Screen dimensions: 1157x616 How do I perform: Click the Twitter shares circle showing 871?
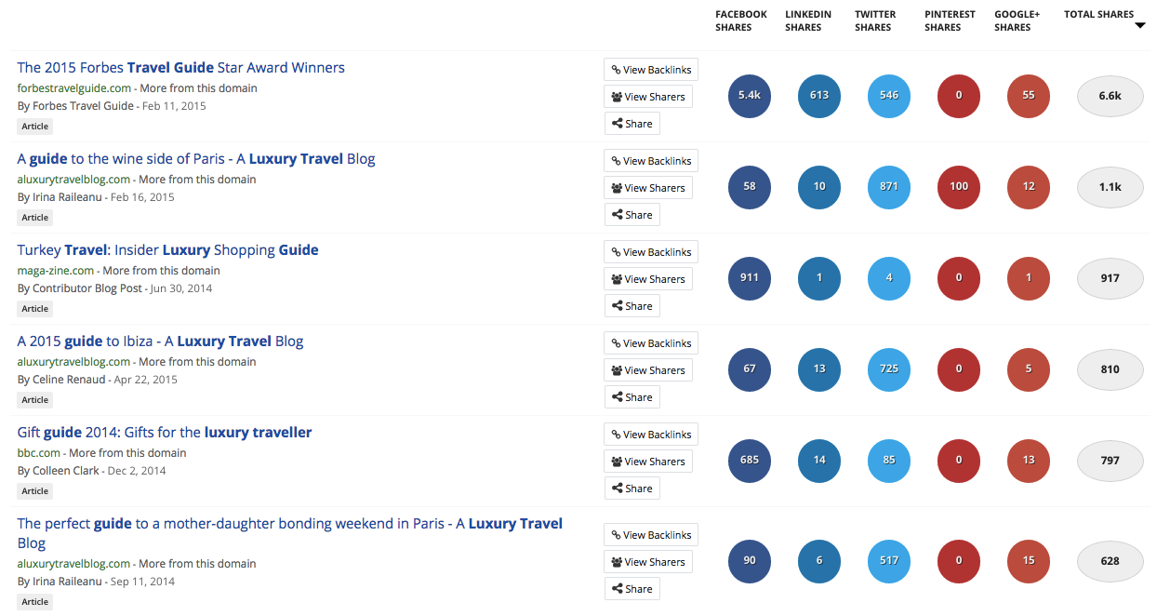click(x=889, y=187)
